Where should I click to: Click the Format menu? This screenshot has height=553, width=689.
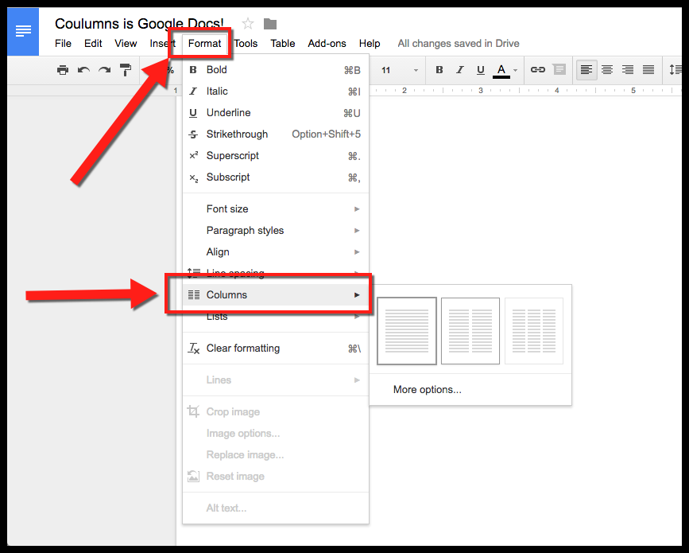click(204, 44)
